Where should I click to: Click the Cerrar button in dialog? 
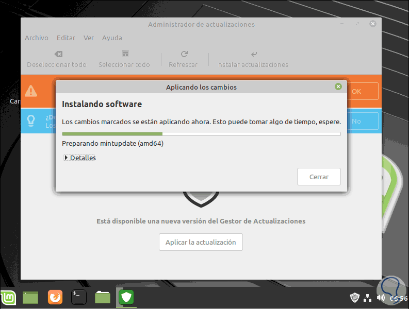point(319,177)
